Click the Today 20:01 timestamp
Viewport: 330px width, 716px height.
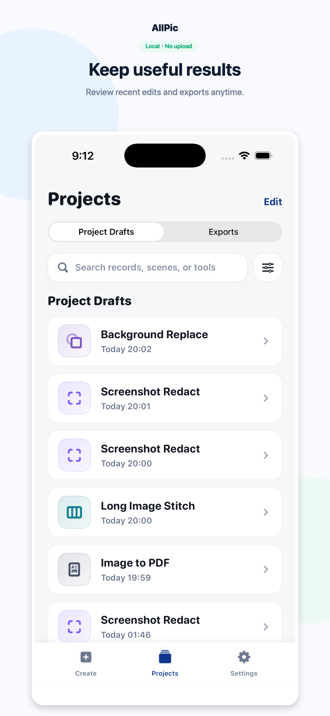(x=126, y=406)
